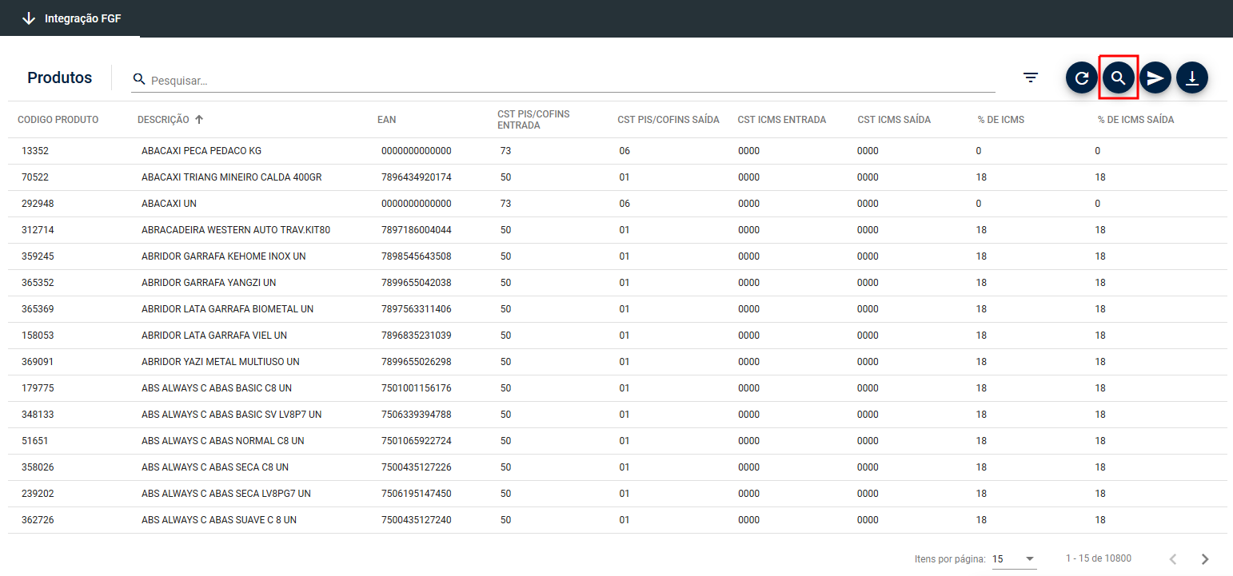Sort by EAN column header

(386, 120)
